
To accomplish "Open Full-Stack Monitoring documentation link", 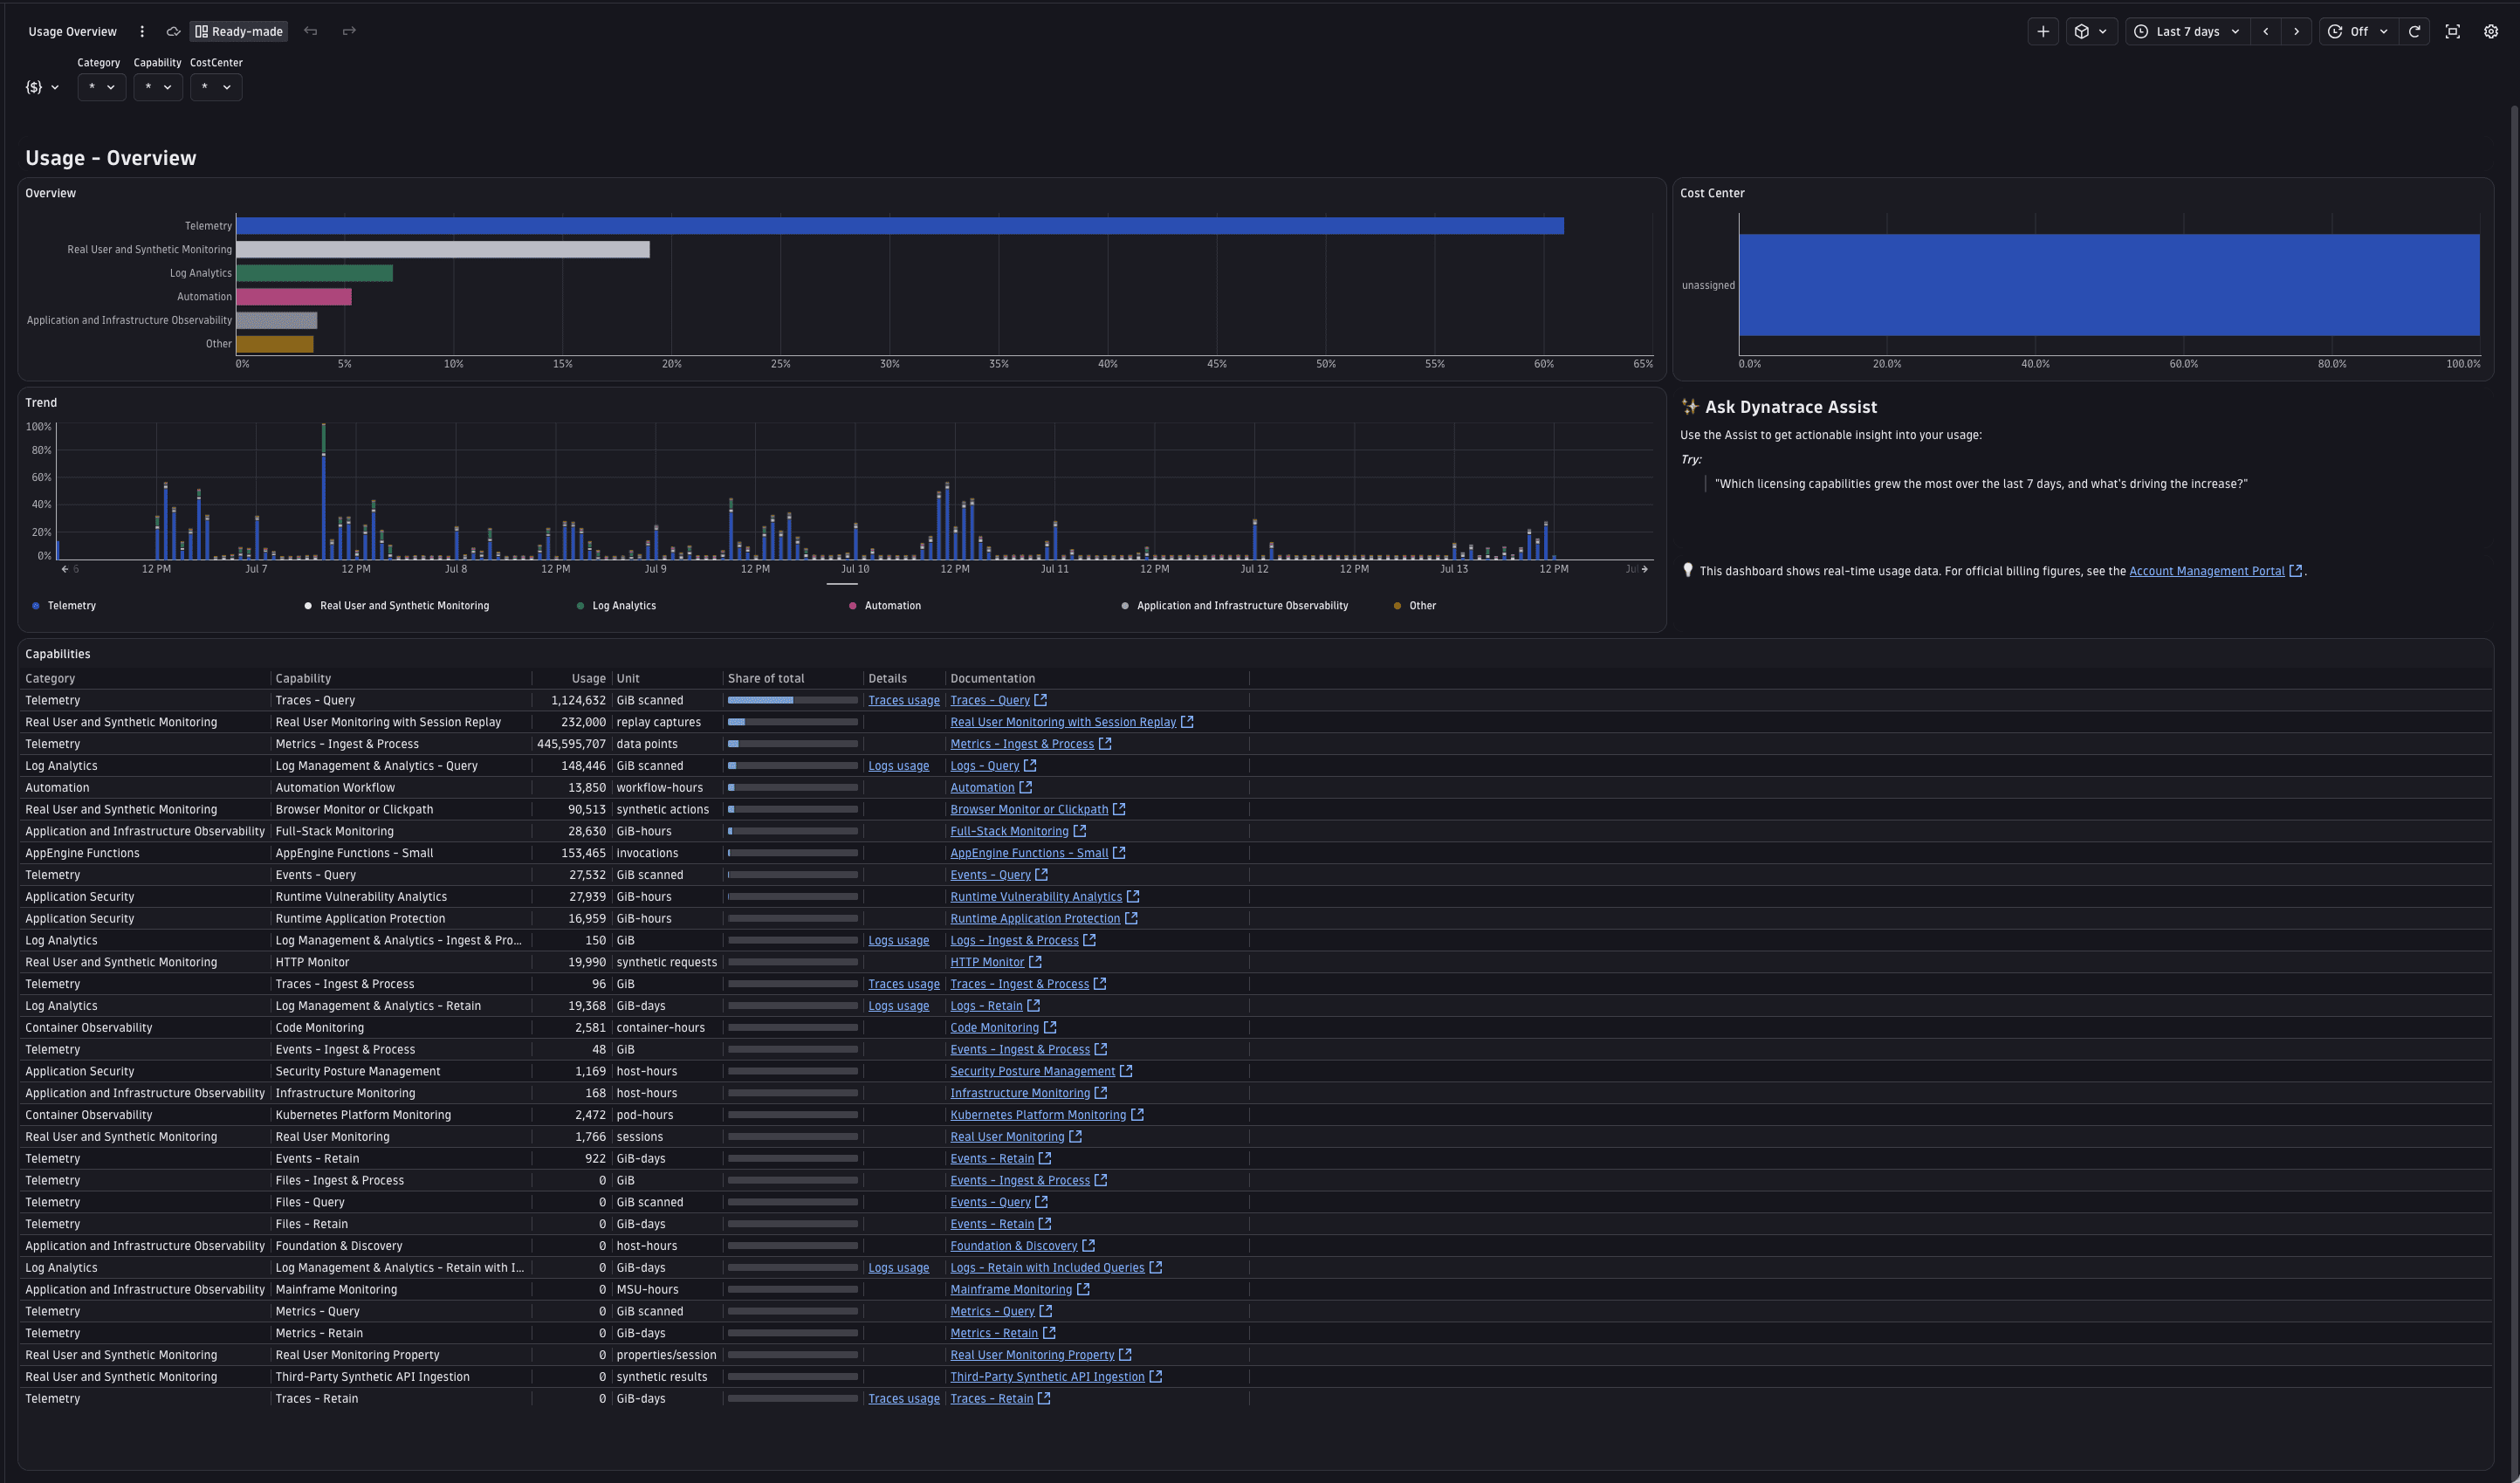I will pyautogui.click(x=1009, y=831).
